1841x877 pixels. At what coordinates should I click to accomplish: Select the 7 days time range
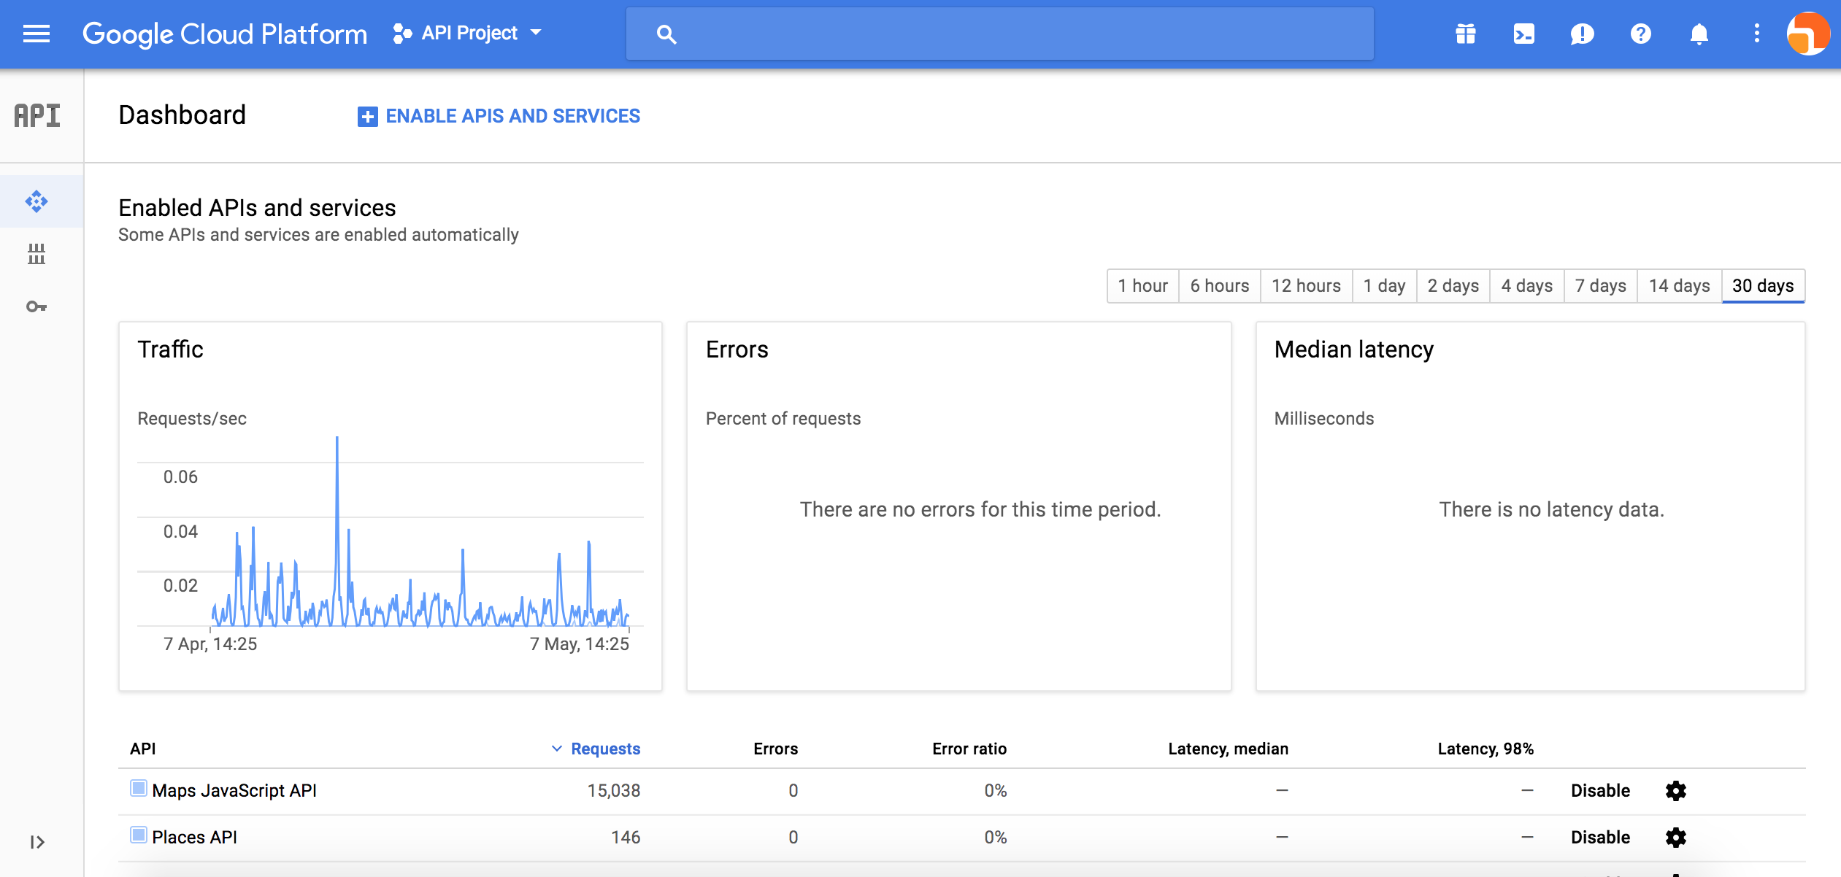[1600, 286]
